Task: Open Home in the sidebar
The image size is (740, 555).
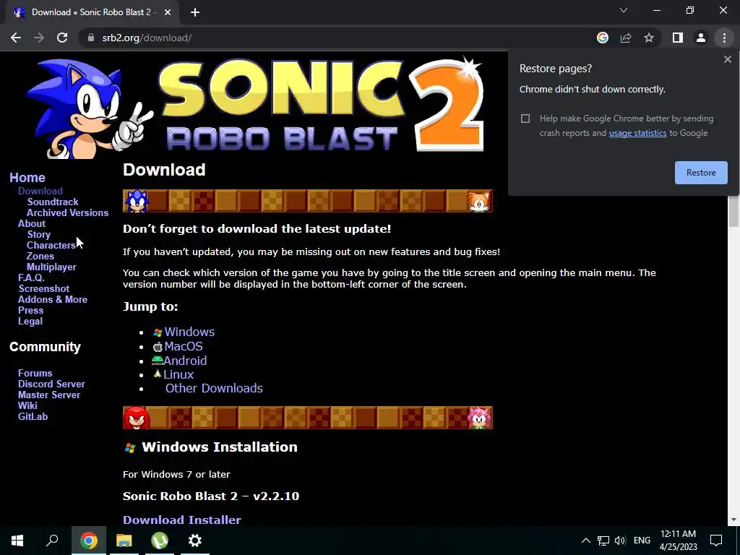Action: [x=27, y=178]
